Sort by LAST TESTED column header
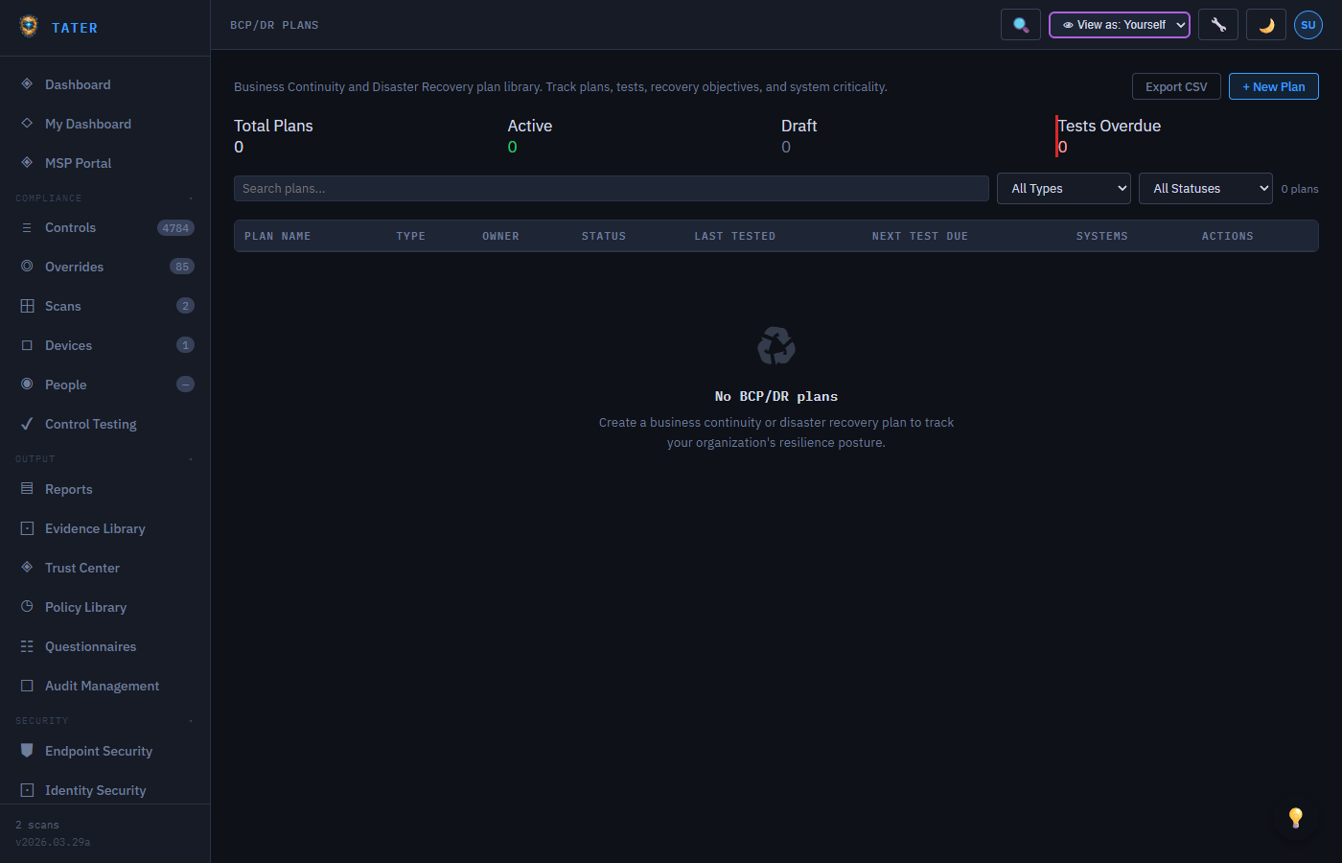This screenshot has height=863, width=1342. pyautogui.click(x=735, y=236)
